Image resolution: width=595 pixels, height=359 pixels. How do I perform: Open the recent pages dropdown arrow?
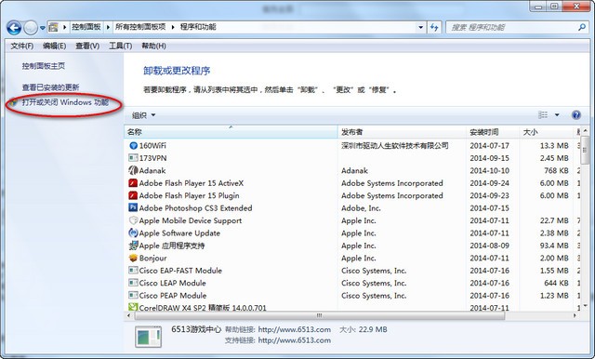coord(42,28)
